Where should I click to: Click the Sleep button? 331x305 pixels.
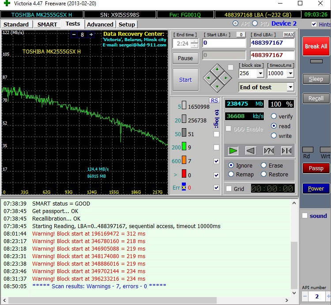316,79
